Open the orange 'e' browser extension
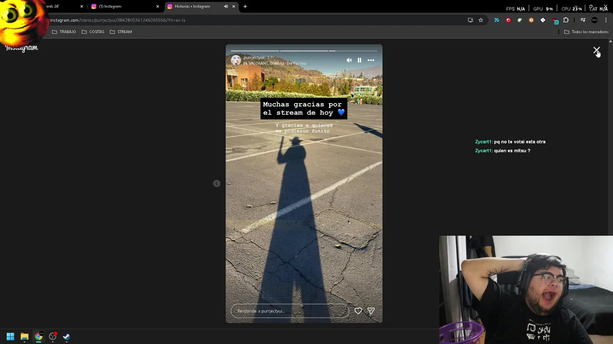Viewport: 613px width, 344px height. click(531, 20)
